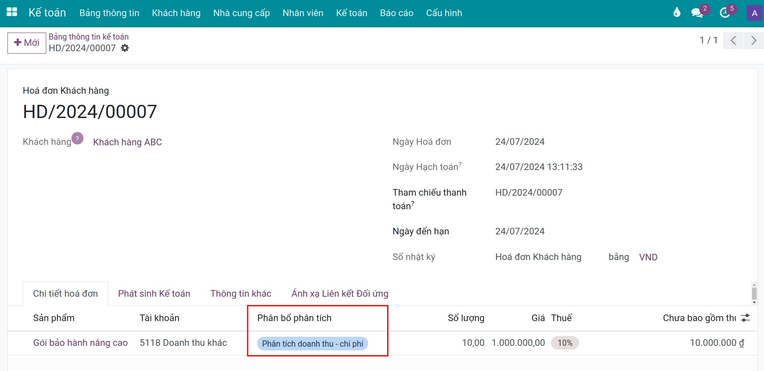764x371 pixels.
Task: Open customer link Khách hàng ABC
Action: pos(128,142)
